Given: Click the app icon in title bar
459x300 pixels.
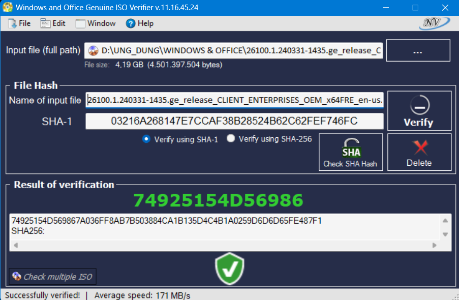Looking at the screenshot, I should (x=8, y=7).
